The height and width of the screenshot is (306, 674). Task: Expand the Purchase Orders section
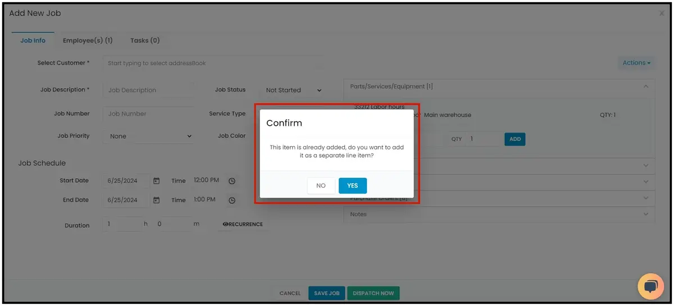pos(499,198)
